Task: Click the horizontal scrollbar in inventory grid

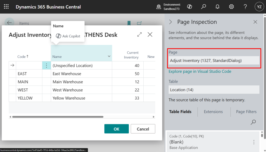Action: coord(58,117)
